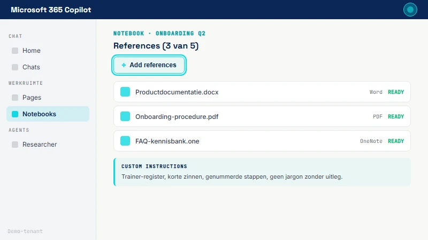Open Pages in the Werkruimte section
The width and height of the screenshot is (428, 240).
click(48, 98)
